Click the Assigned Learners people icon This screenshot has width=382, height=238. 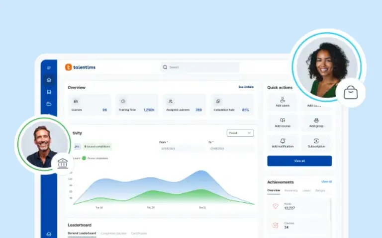pos(171,101)
